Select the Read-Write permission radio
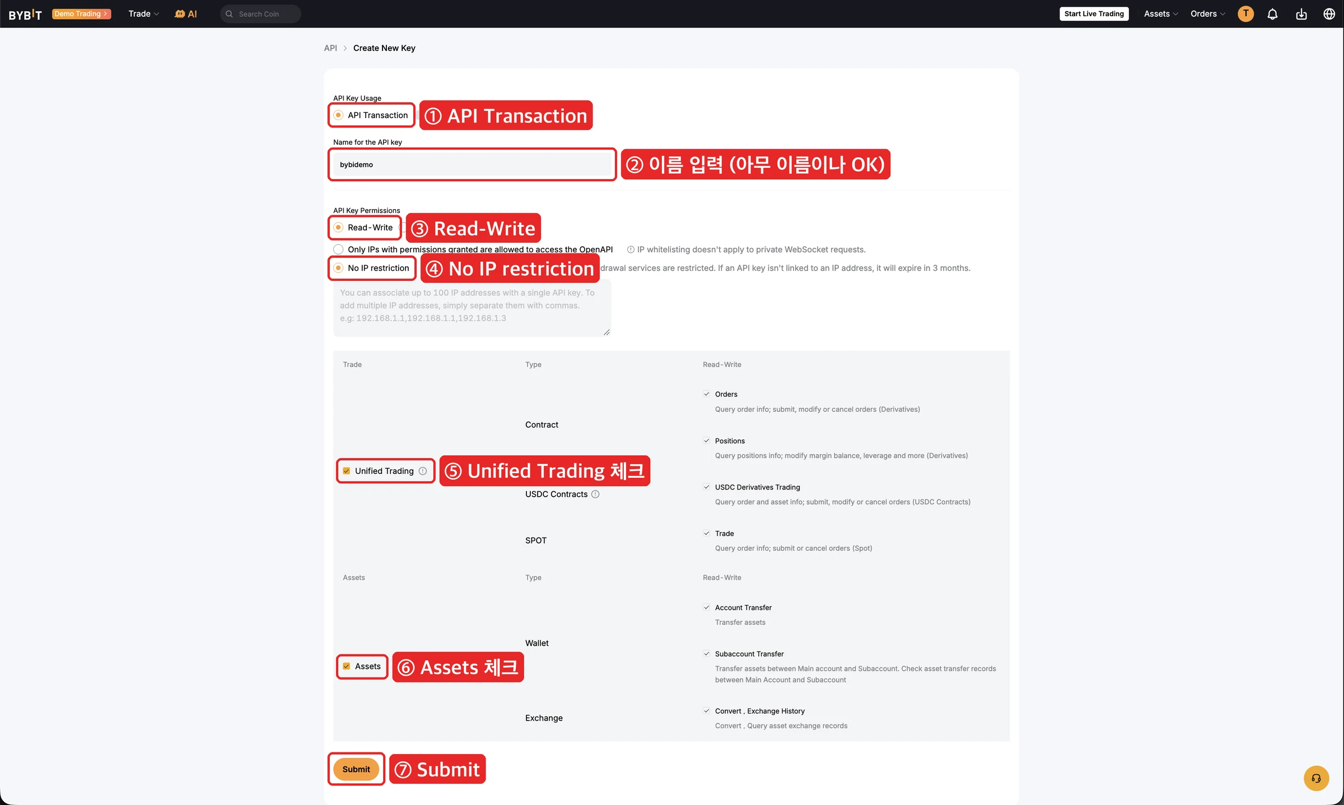 (x=338, y=228)
